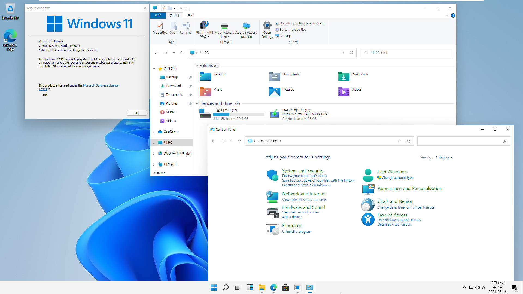
Task: Click System properties in the ribbon
Action: point(290,30)
